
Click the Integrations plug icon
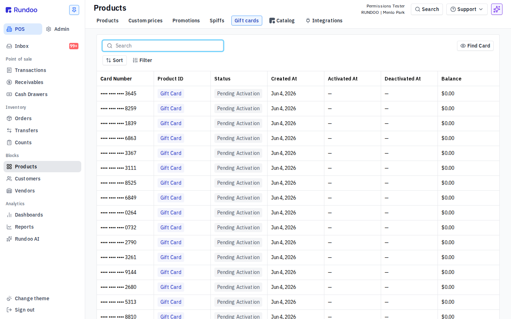point(308,21)
